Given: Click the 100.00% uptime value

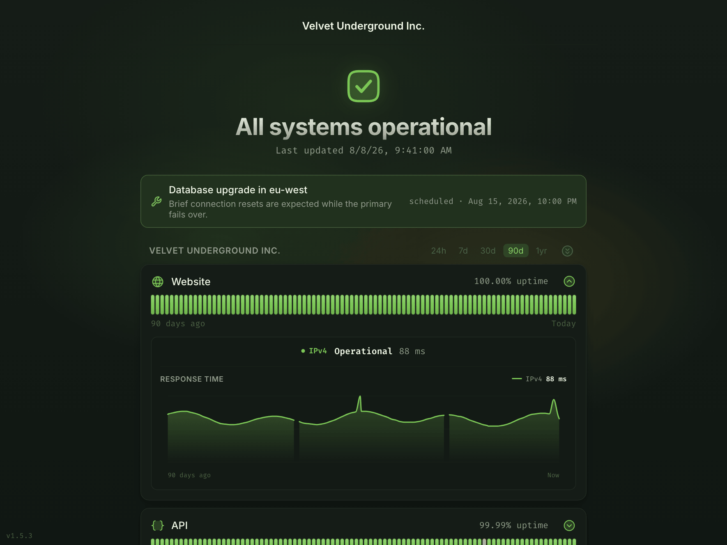Looking at the screenshot, I should pos(511,281).
